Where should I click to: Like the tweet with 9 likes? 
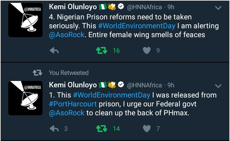click(146, 50)
